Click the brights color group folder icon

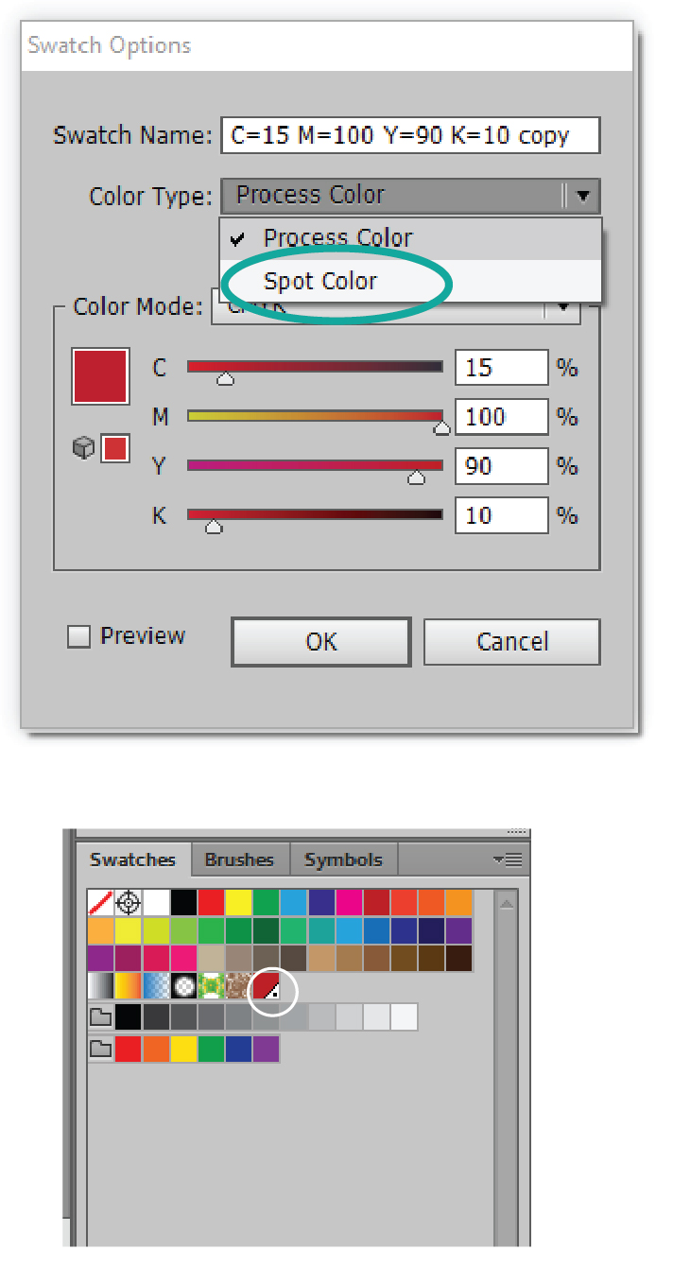pyautogui.click(x=100, y=1049)
